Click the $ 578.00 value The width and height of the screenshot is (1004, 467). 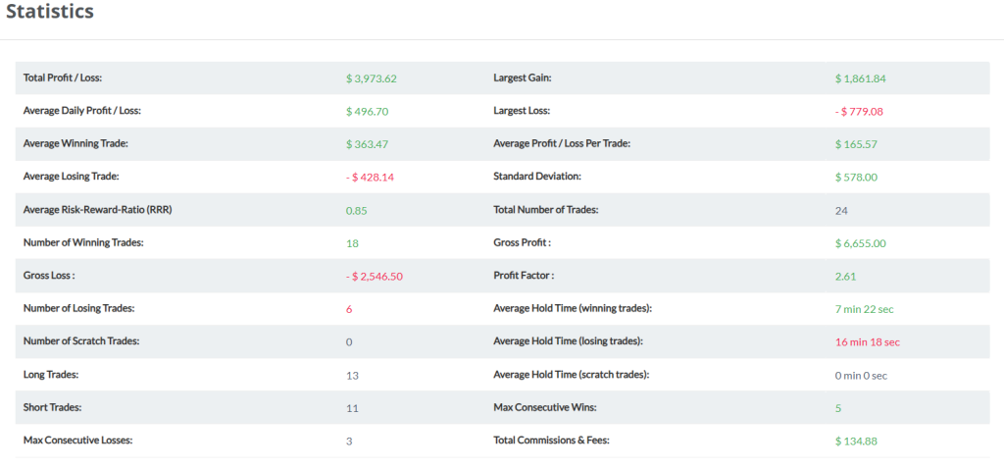tap(856, 177)
